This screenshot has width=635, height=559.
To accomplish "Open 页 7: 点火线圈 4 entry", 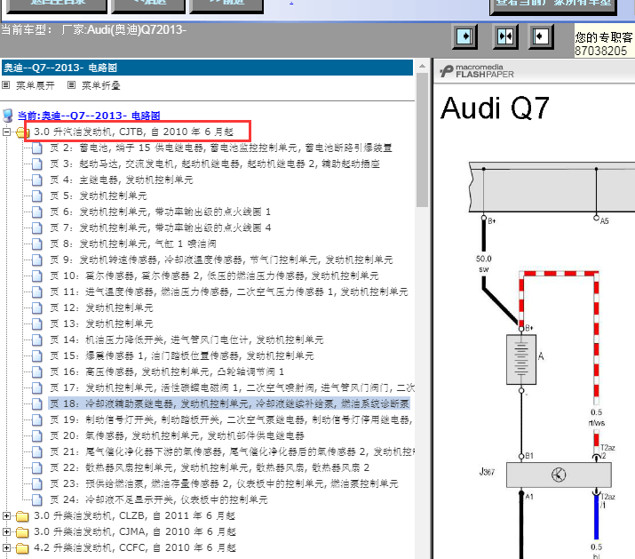I will coord(161,228).
